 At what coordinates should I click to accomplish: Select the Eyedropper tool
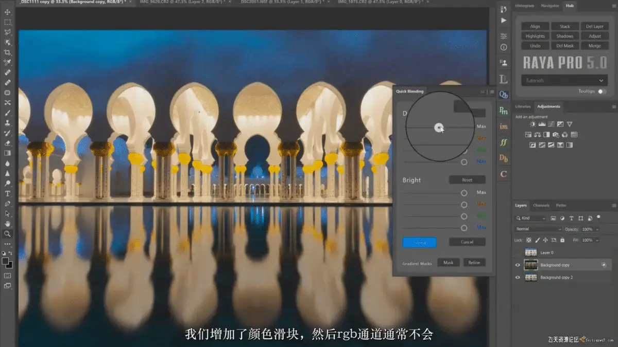8,62
